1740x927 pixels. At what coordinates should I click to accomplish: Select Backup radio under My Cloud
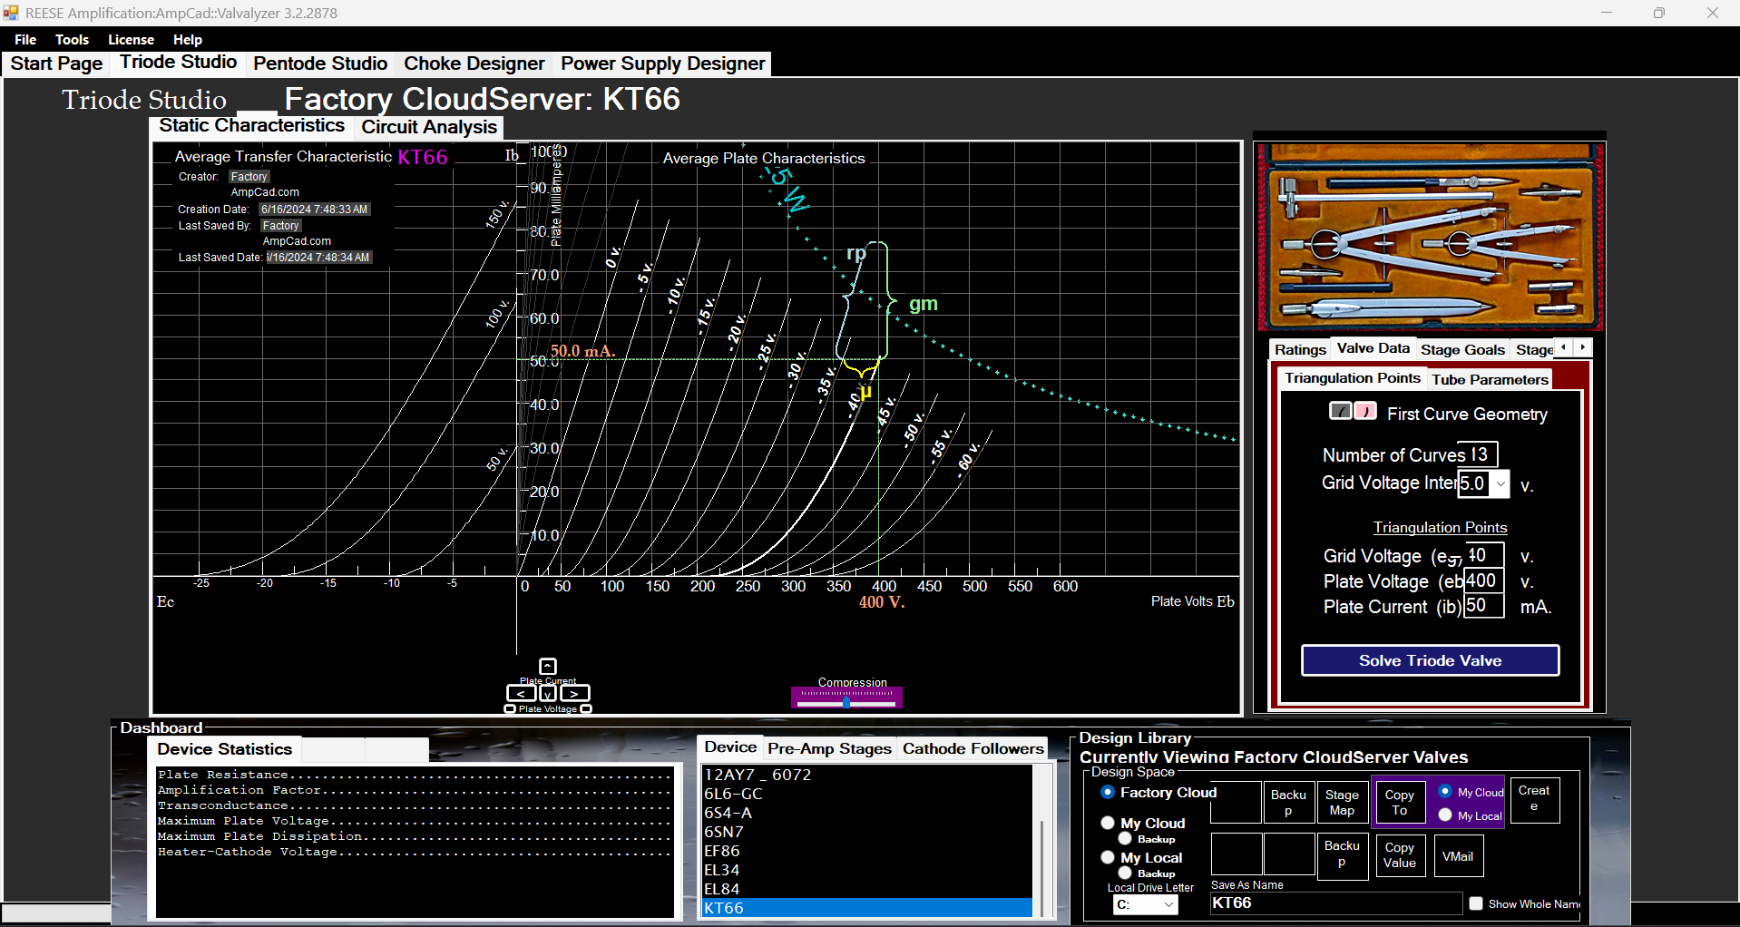point(1125,839)
